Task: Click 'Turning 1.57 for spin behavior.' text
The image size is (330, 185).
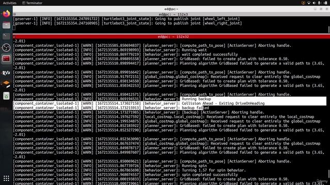Action: click(213, 170)
